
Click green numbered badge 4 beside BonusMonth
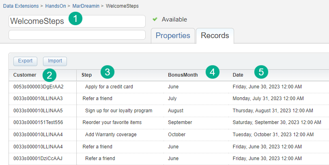click(212, 72)
